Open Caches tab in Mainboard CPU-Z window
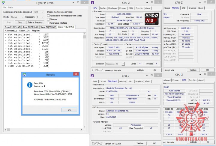 [103, 82]
